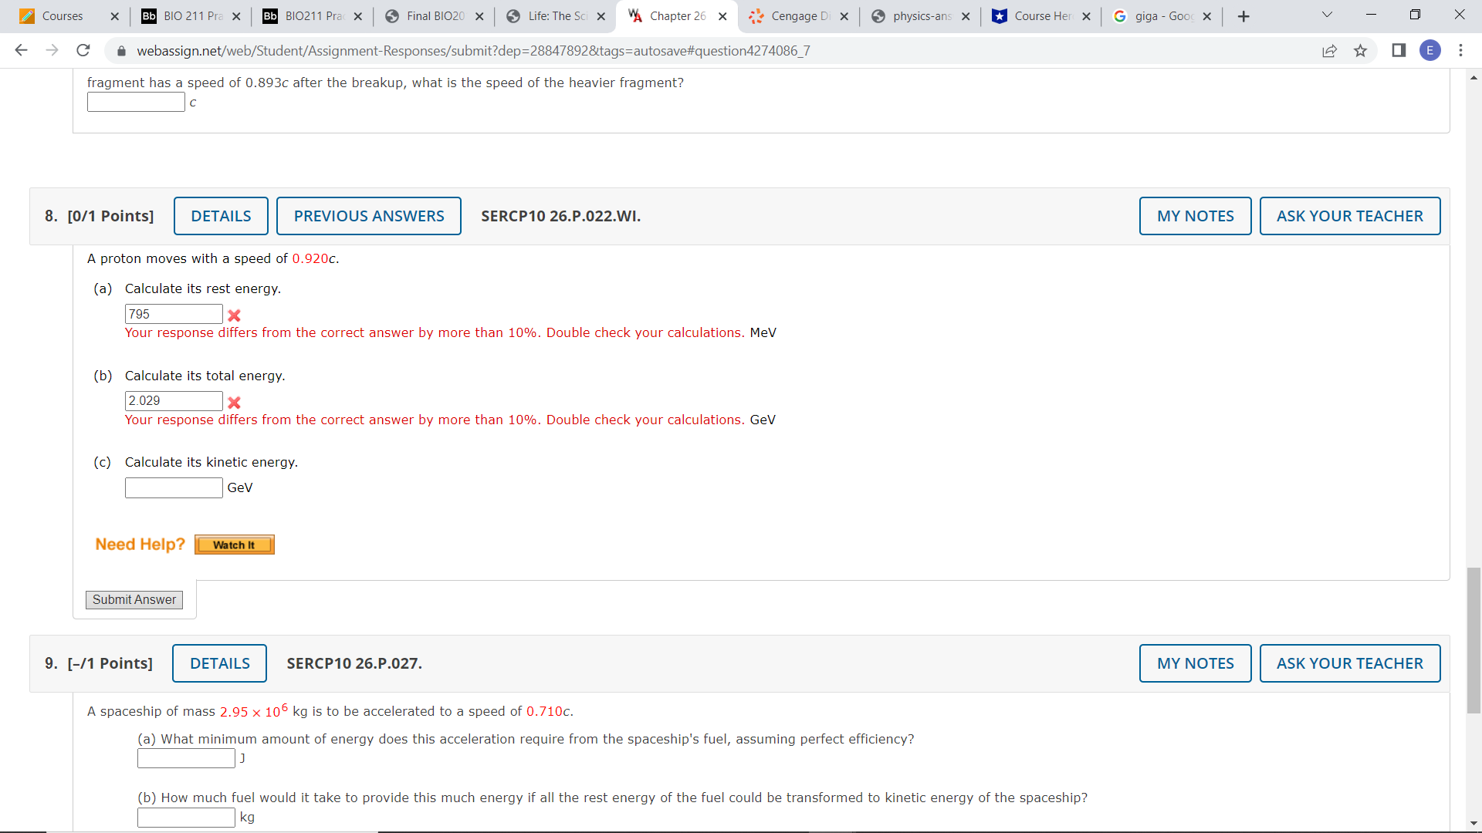Expand the tab search chevron

1327,15
